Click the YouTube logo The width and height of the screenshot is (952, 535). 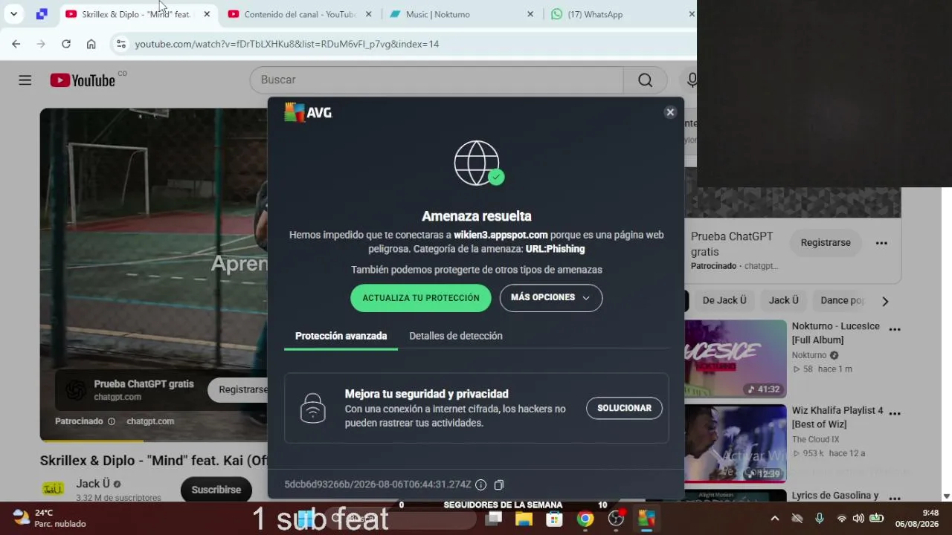pyautogui.click(x=83, y=80)
